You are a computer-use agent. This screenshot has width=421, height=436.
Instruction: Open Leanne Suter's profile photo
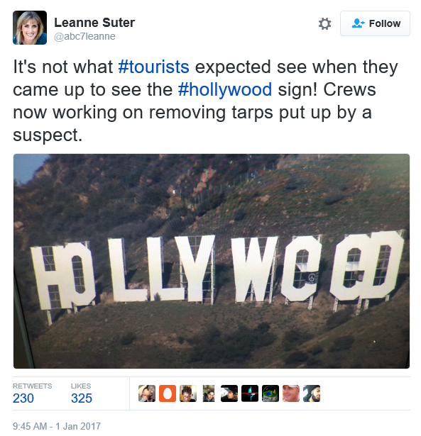pyautogui.click(x=30, y=28)
